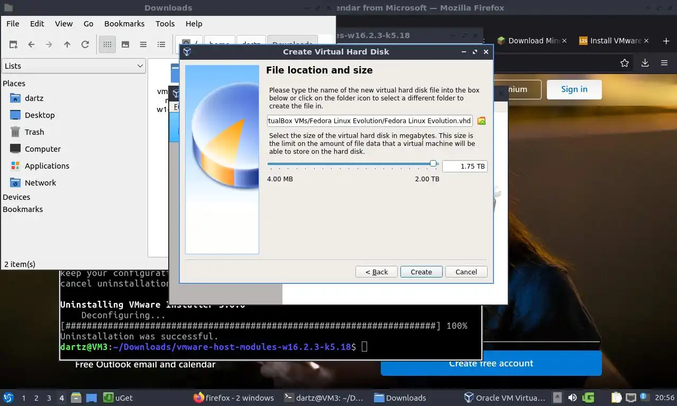
Task: Click the clipboard tray icon
Action: pos(617,398)
